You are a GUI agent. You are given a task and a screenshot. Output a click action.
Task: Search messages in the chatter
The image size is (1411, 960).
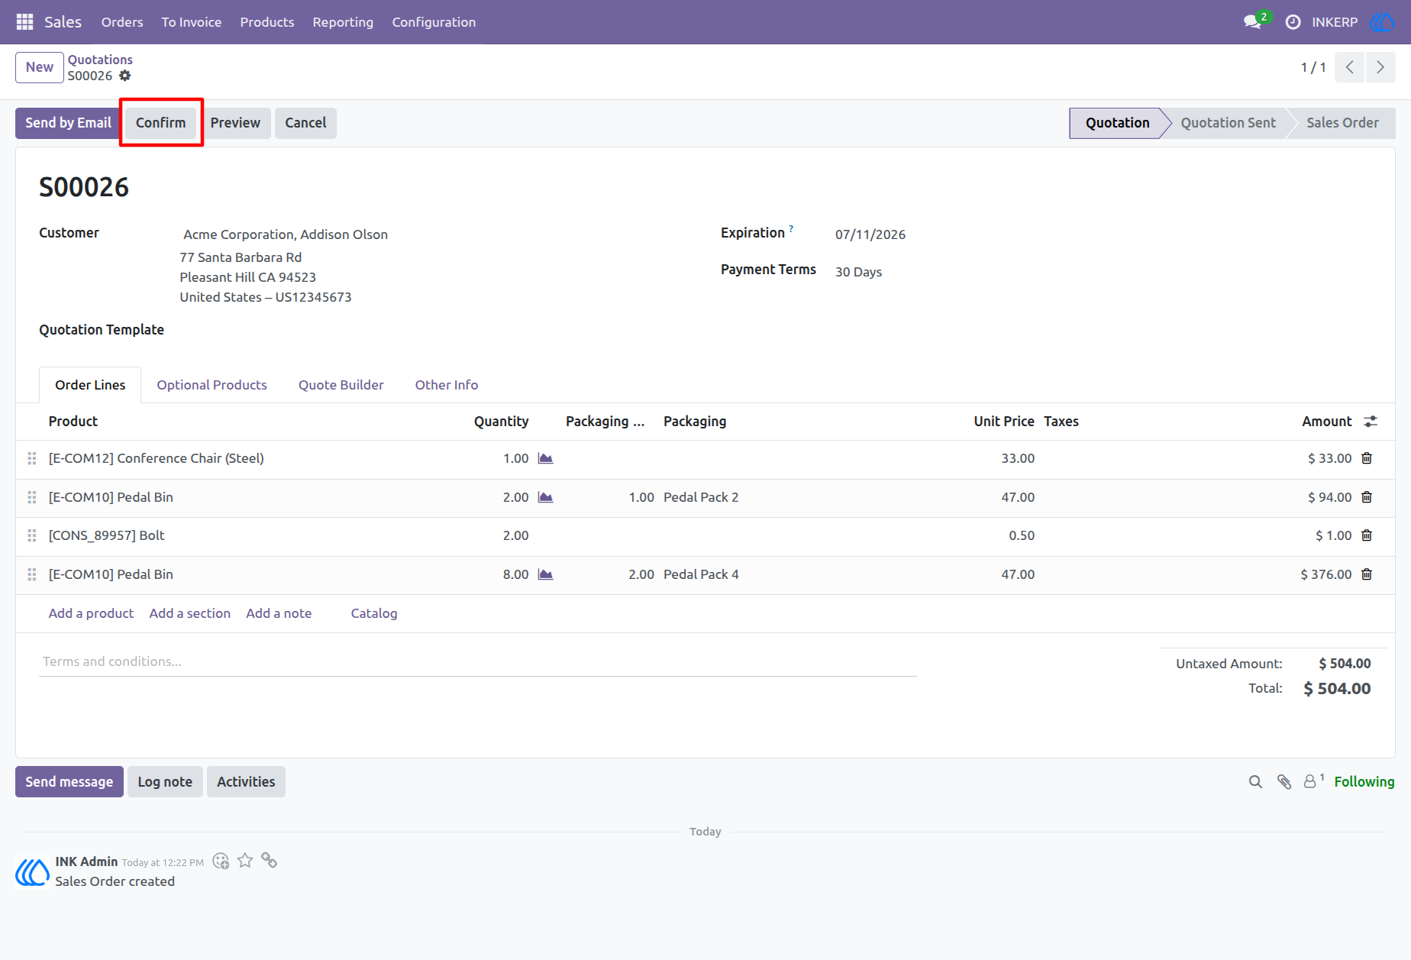pos(1255,782)
